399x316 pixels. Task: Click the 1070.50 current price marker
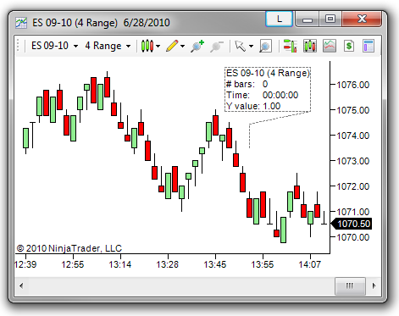tap(352, 224)
